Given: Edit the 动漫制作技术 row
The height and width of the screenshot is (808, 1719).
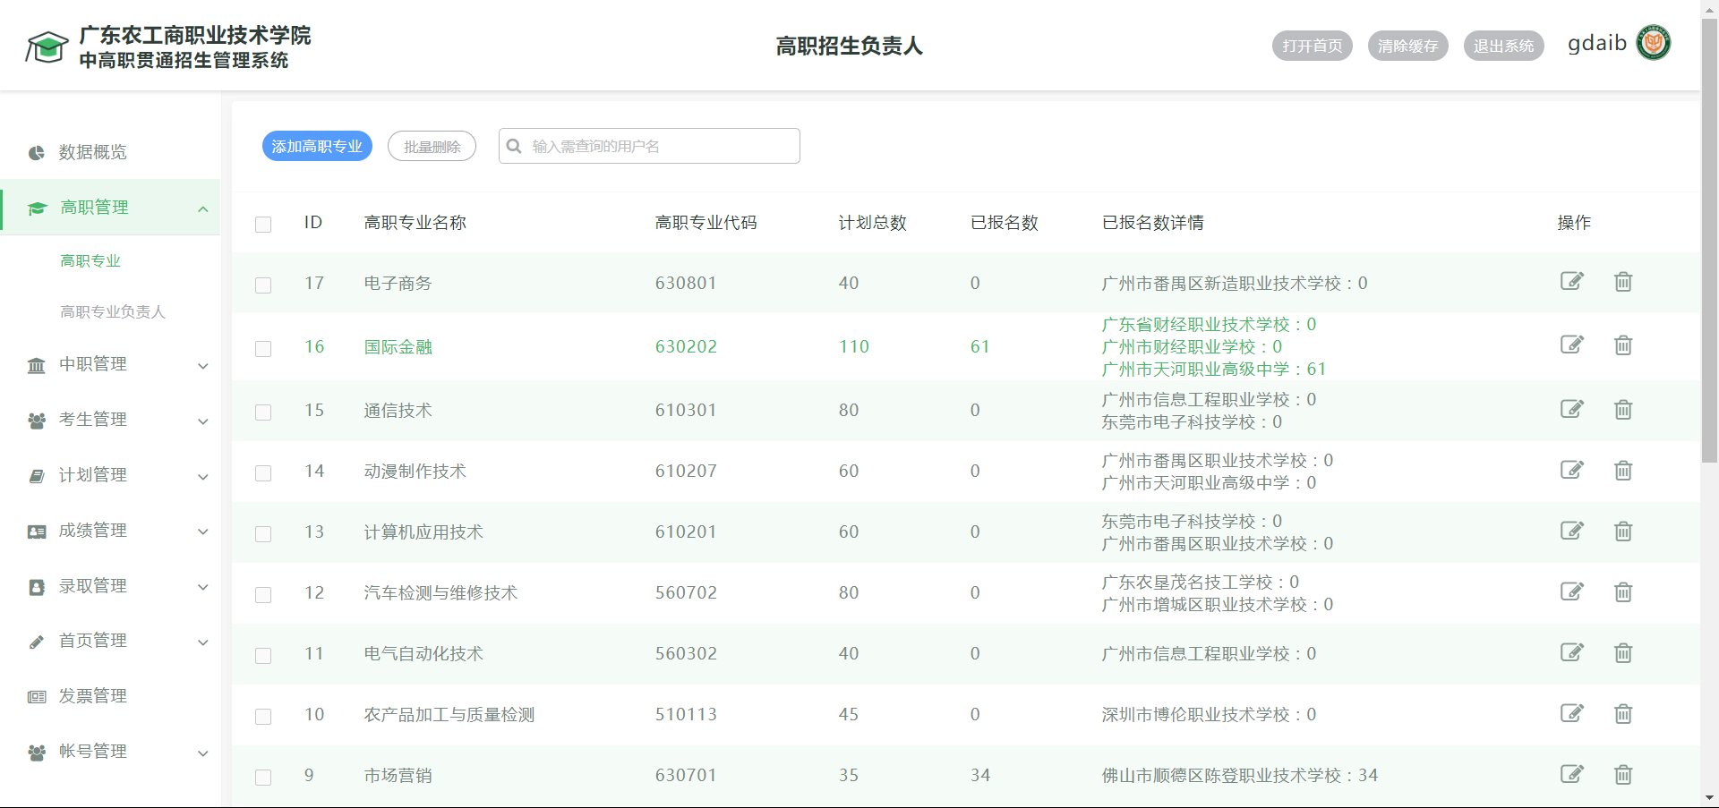Looking at the screenshot, I should click(x=1572, y=471).
